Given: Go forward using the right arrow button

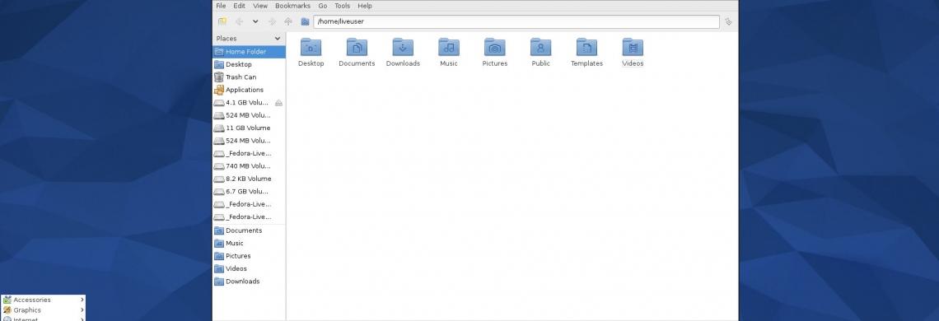Looking at the screenshot, I should (x=272, y=21).
